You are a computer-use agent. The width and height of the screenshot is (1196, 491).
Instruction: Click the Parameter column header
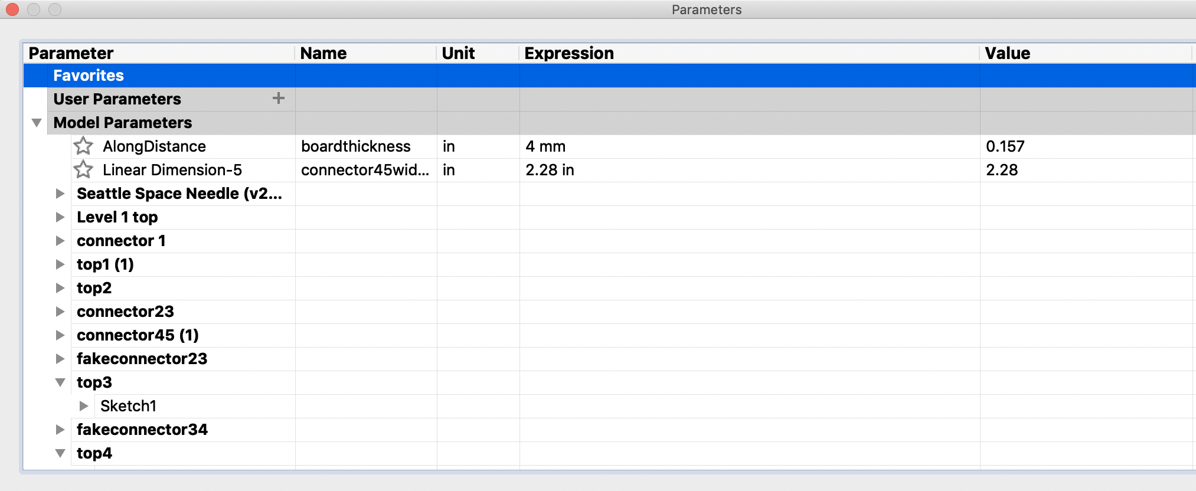pyautogui.click(x=71, y=53)
